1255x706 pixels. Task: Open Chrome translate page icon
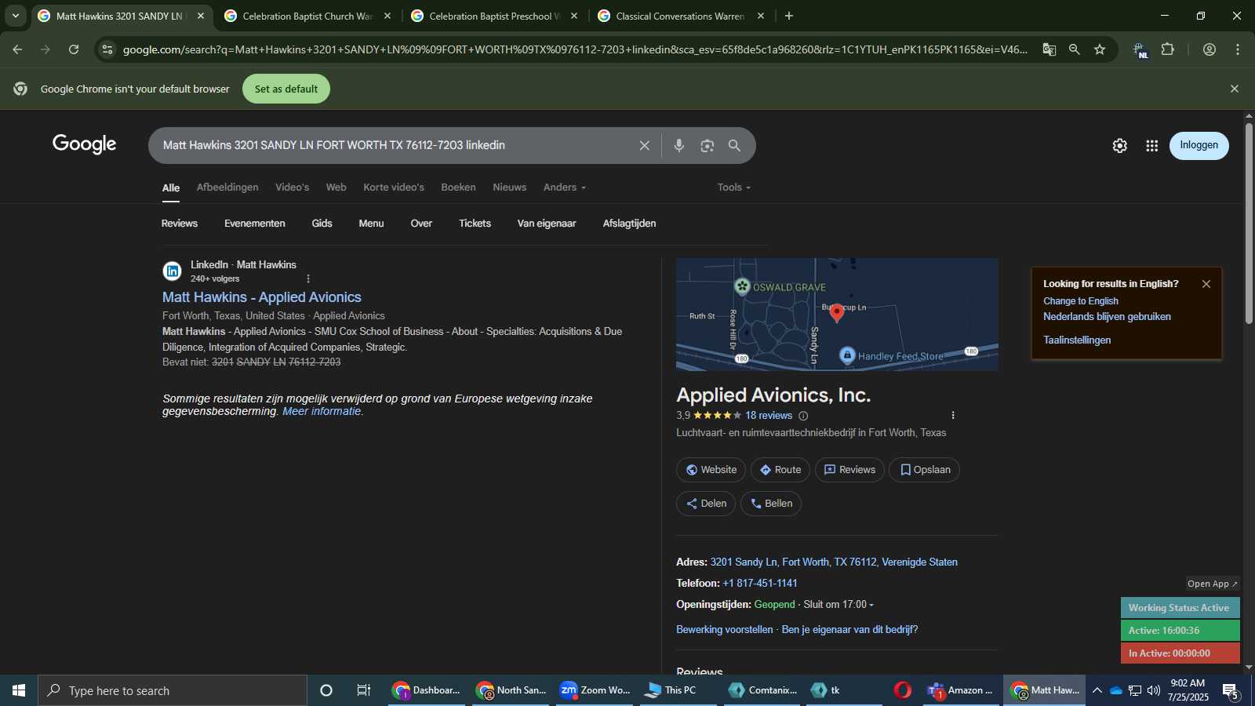1049,49
